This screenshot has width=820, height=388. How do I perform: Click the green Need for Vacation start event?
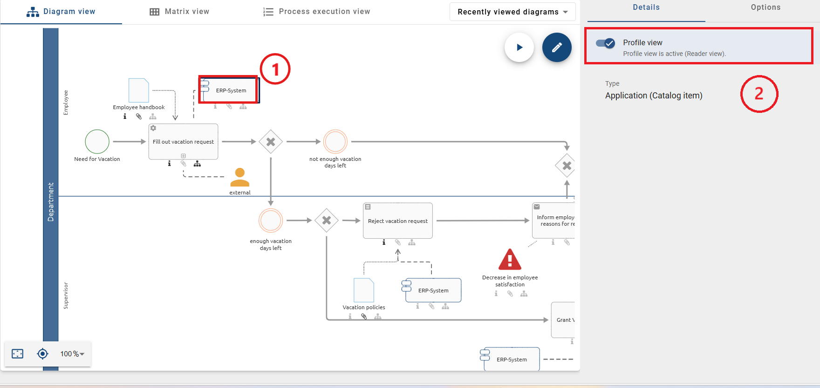[x=97, y=142]
